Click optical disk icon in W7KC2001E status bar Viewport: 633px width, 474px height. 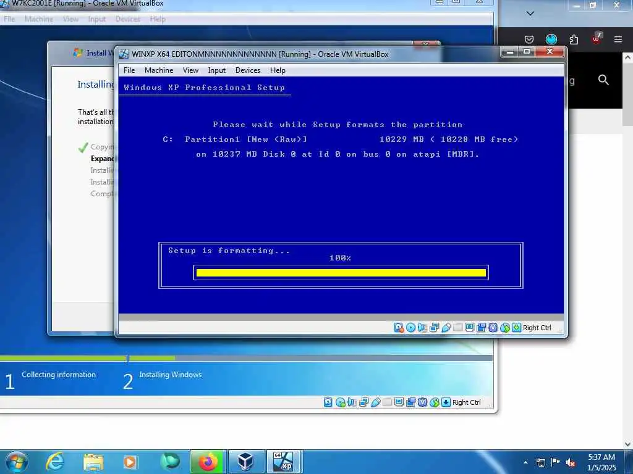tap(341, 402)
